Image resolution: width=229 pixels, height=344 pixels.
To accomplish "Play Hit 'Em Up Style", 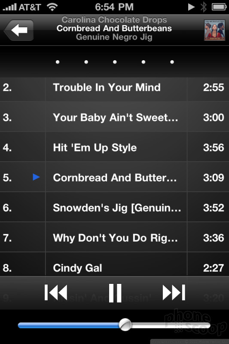I will 114,147.
